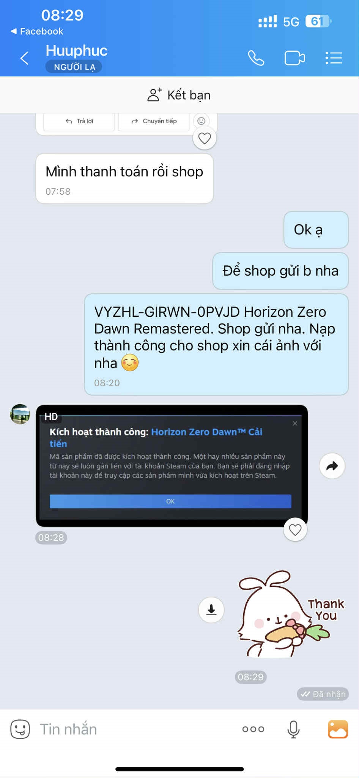The height and width of the screenshot is (778, 359).
Task: Start a video call with Huuphuc
Action: coord(295,58)
